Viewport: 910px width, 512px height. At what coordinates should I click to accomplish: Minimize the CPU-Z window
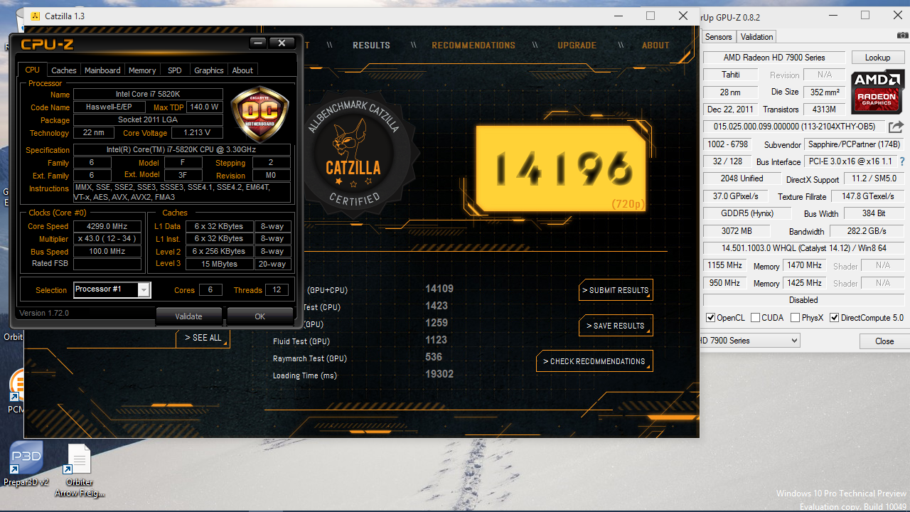pyautogui.click(x=258, y=43)
